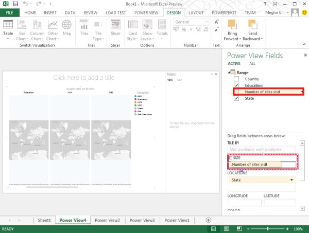This screenshot has width=309, height=233.
Task: Switch to the LAYOUT ribbon tab
Action: (x=196, y=12)
